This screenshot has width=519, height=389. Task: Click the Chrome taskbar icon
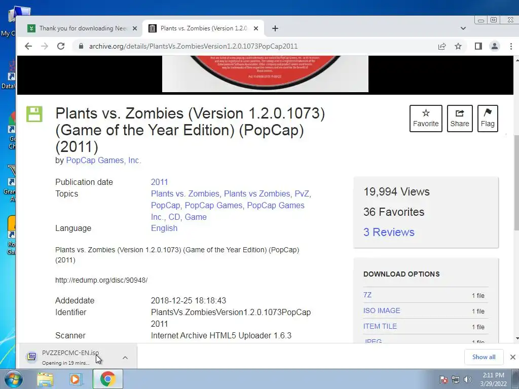click(x=107, y=379)
